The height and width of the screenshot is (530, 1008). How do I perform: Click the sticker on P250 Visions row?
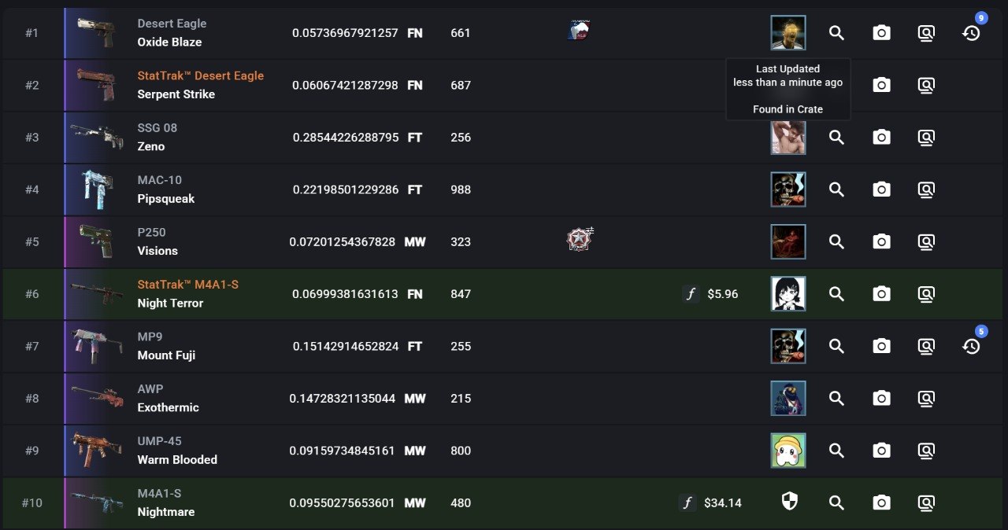pos(580,239)
